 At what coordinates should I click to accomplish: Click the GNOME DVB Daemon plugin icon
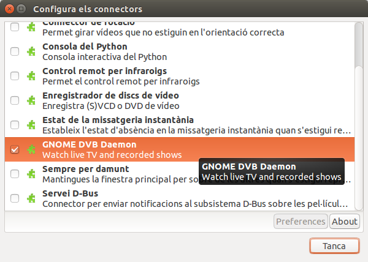[31, 149]
